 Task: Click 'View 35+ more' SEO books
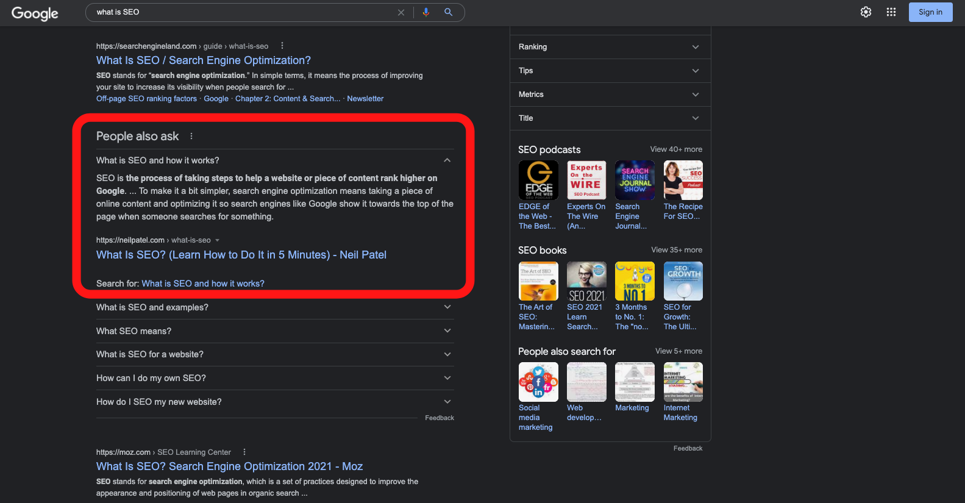click(677, 250)
